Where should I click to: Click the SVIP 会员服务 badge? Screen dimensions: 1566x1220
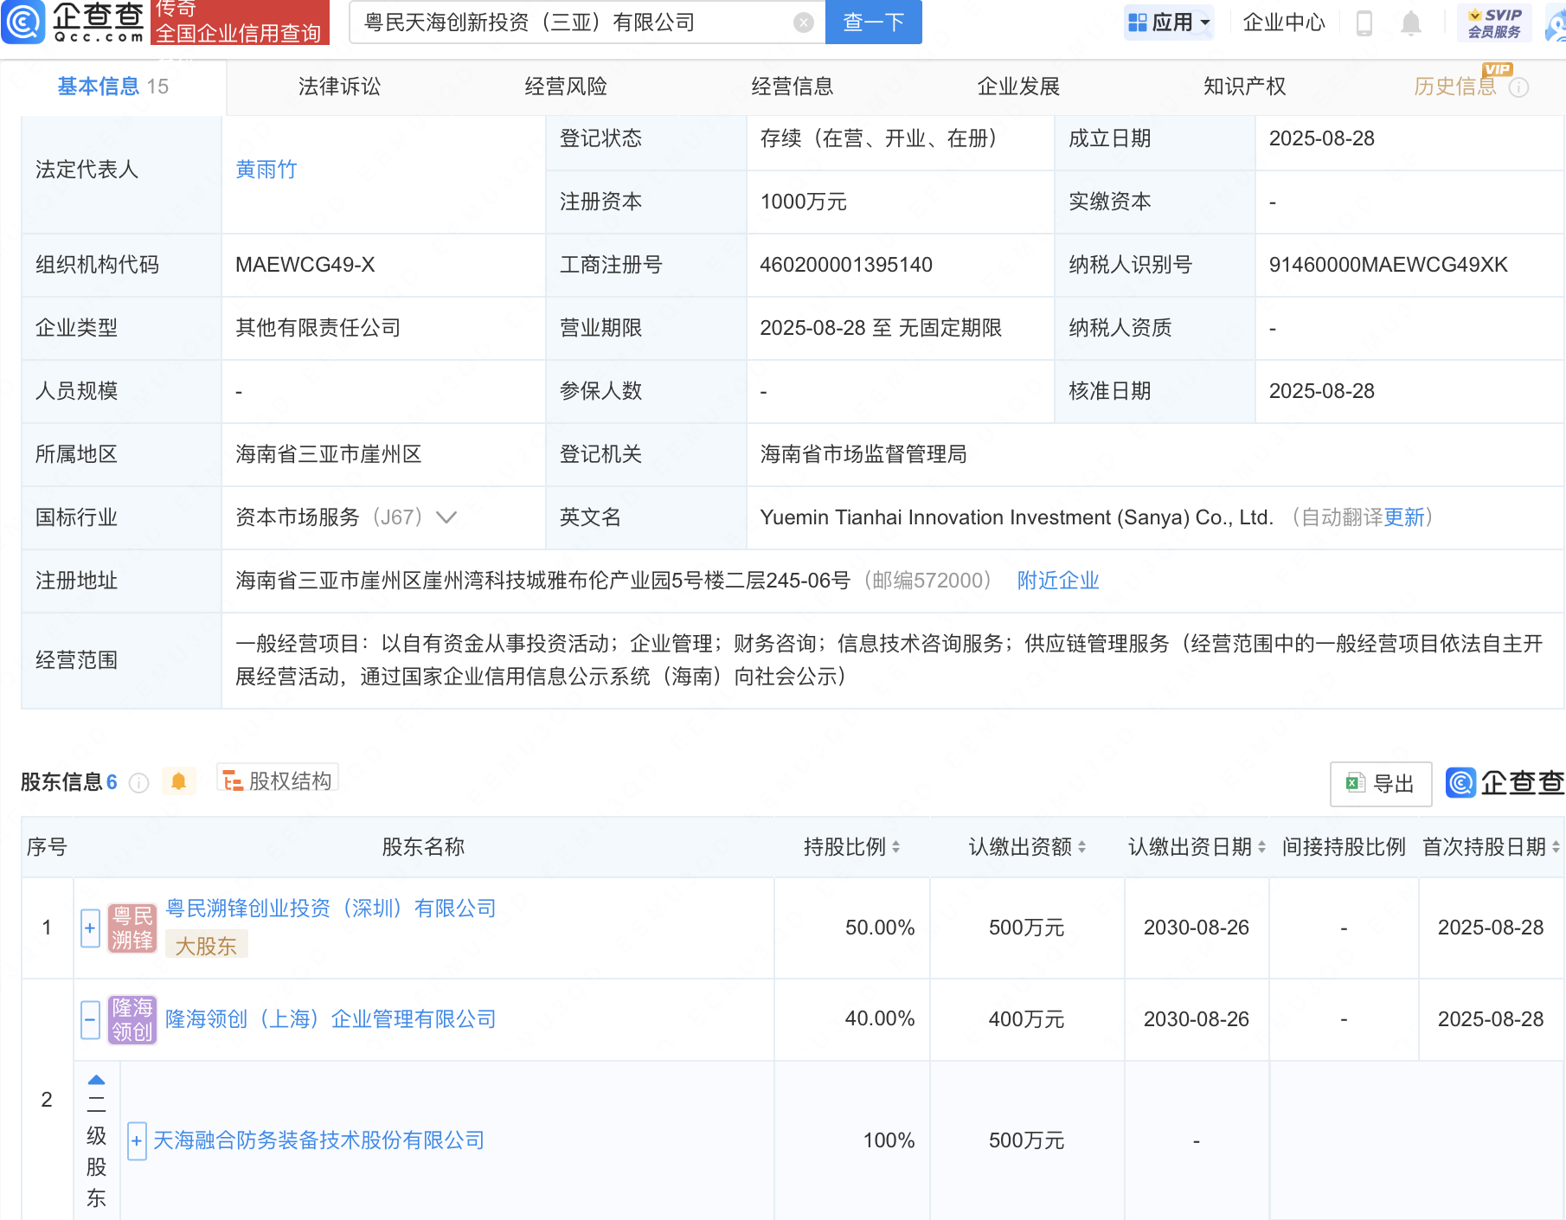click(1494, 22)
